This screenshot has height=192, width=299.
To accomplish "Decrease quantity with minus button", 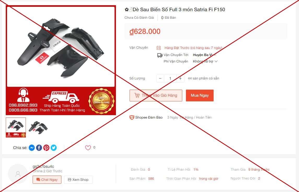I will click(160, 78).
